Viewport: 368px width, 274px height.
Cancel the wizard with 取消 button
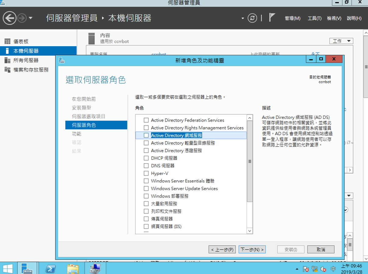321,250
